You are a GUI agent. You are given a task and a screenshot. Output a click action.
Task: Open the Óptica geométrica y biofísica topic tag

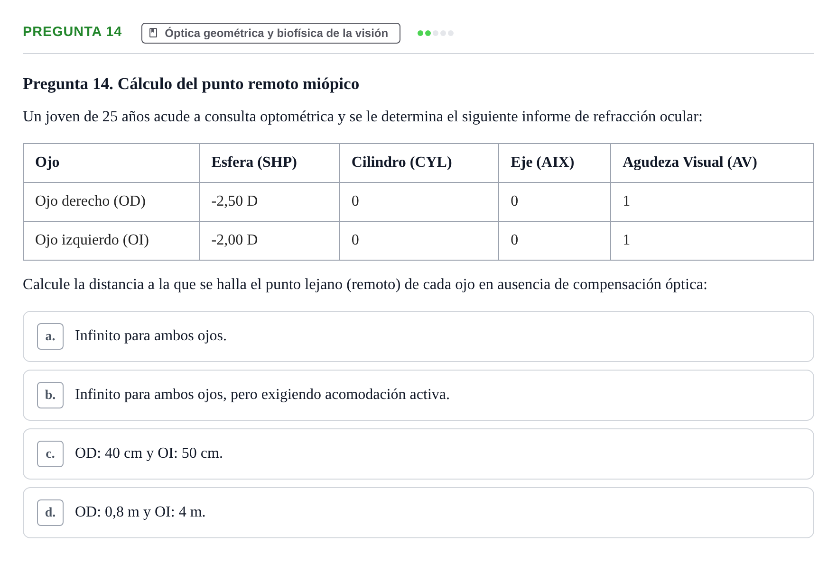270,33
